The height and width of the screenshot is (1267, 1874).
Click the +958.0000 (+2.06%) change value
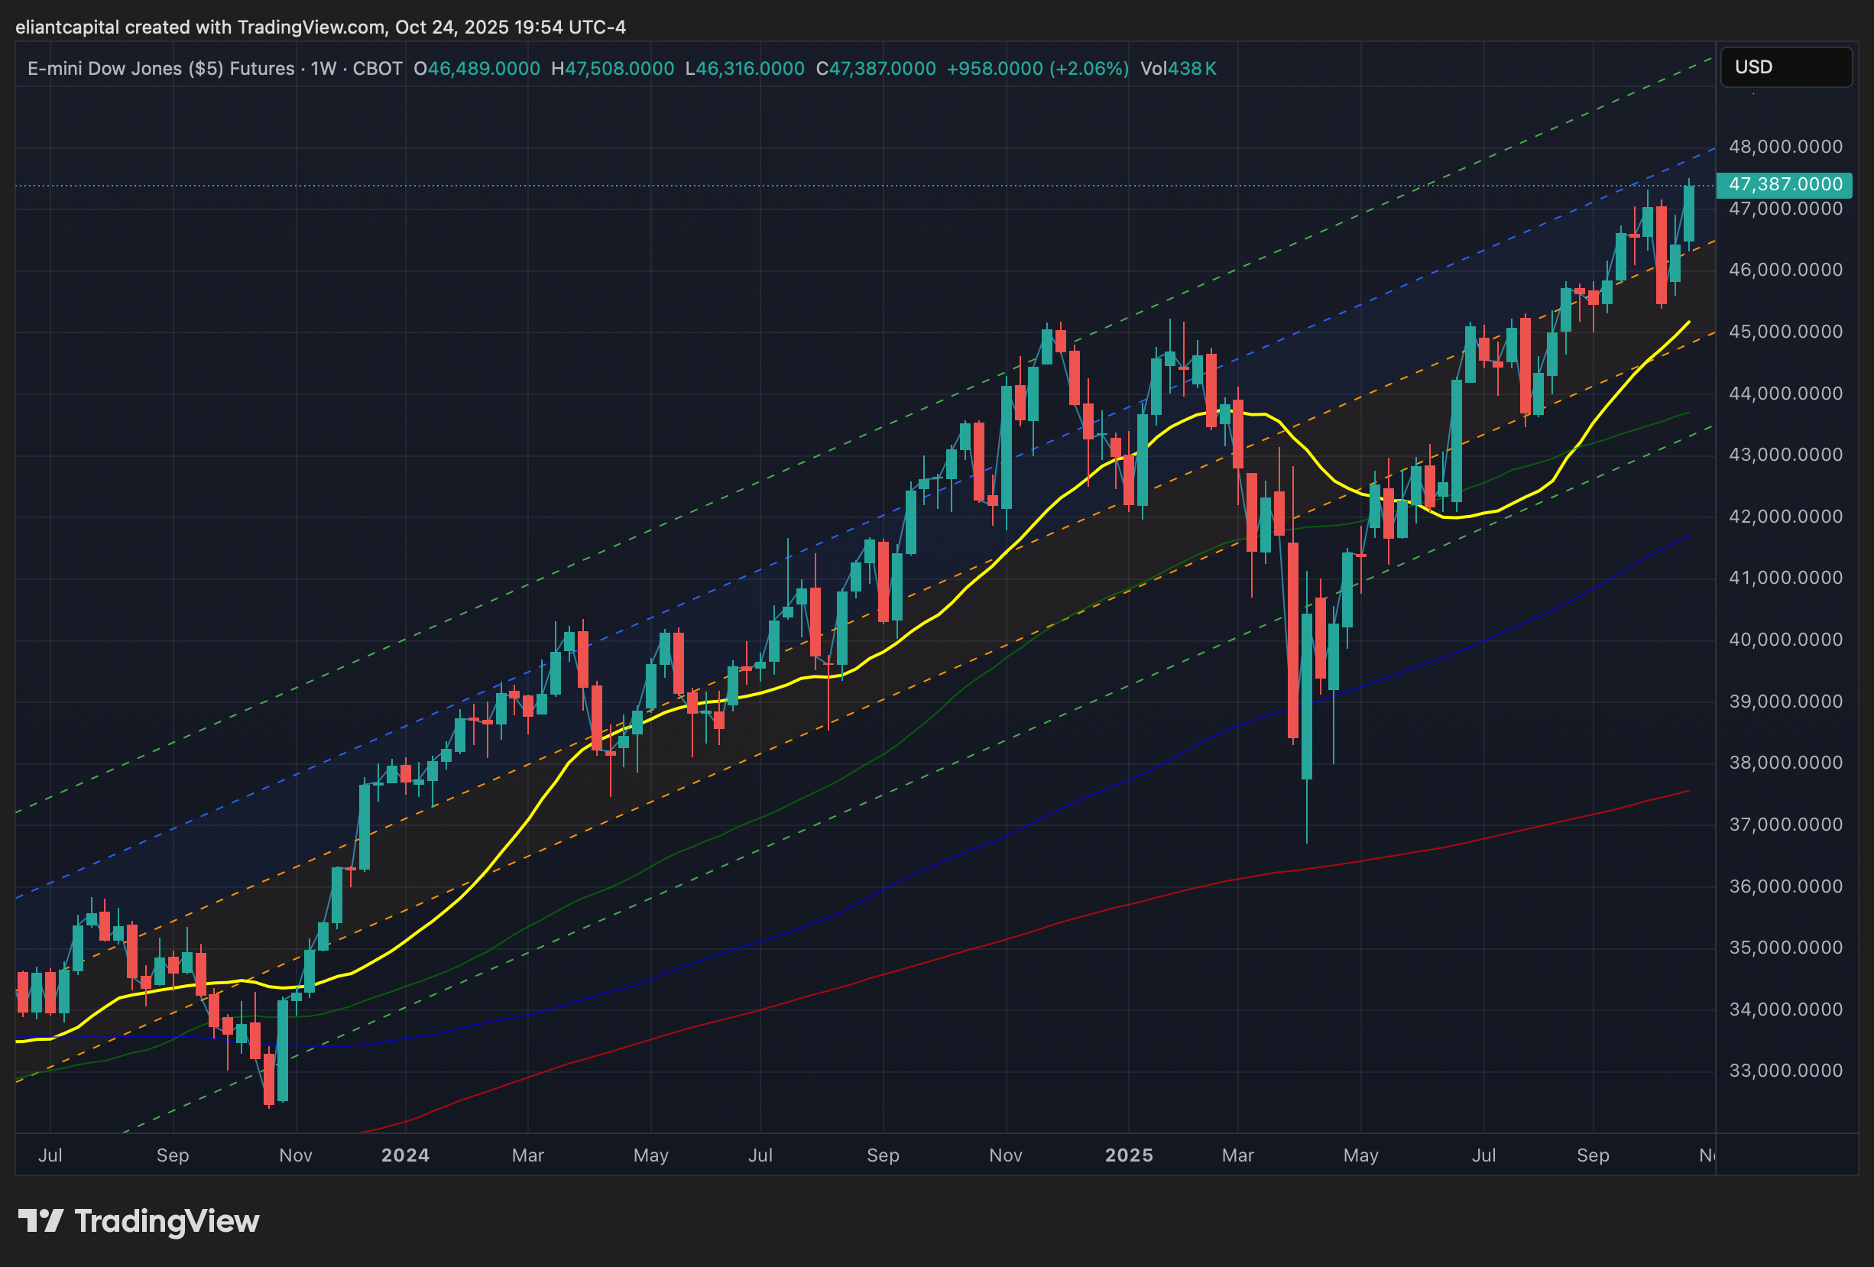point(1037,69)
